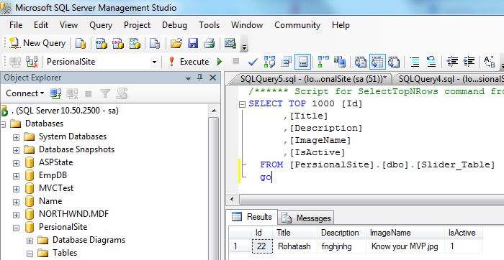
Task: Open the Connect dropdown in Object Explorer
Action: [x=24, y=93]
